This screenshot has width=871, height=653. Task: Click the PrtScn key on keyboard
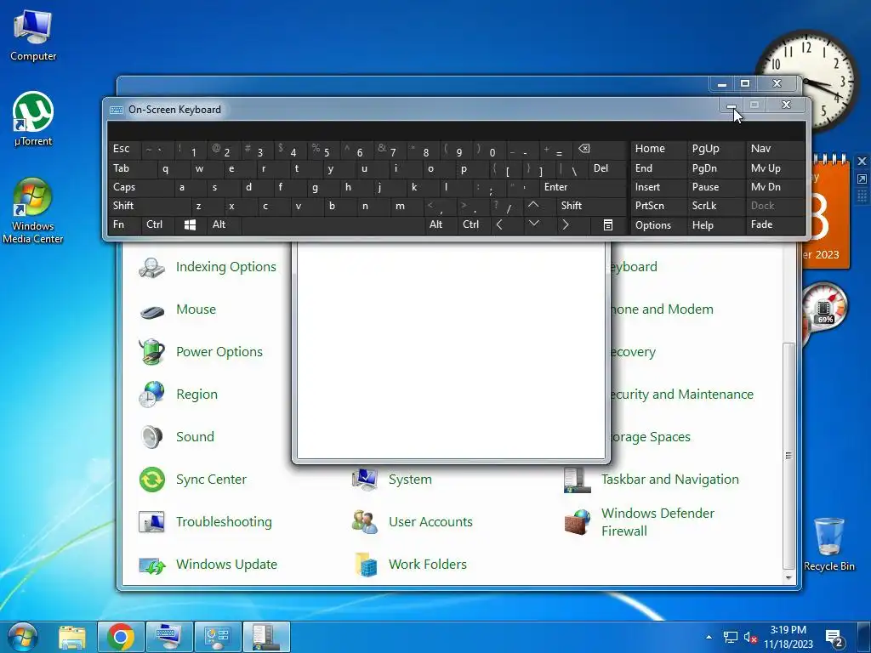(658, 206)
